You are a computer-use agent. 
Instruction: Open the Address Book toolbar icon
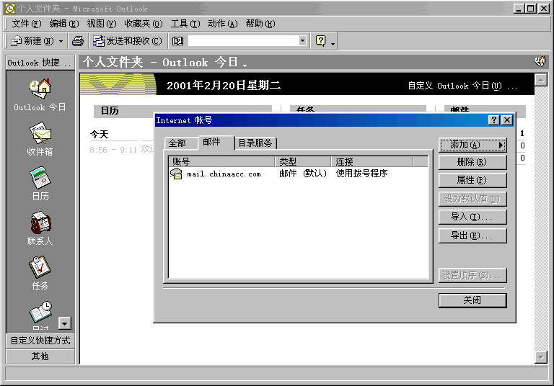click(x=177, y=41)
